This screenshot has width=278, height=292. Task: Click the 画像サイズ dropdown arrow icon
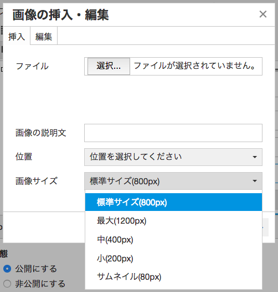(255, 181)
